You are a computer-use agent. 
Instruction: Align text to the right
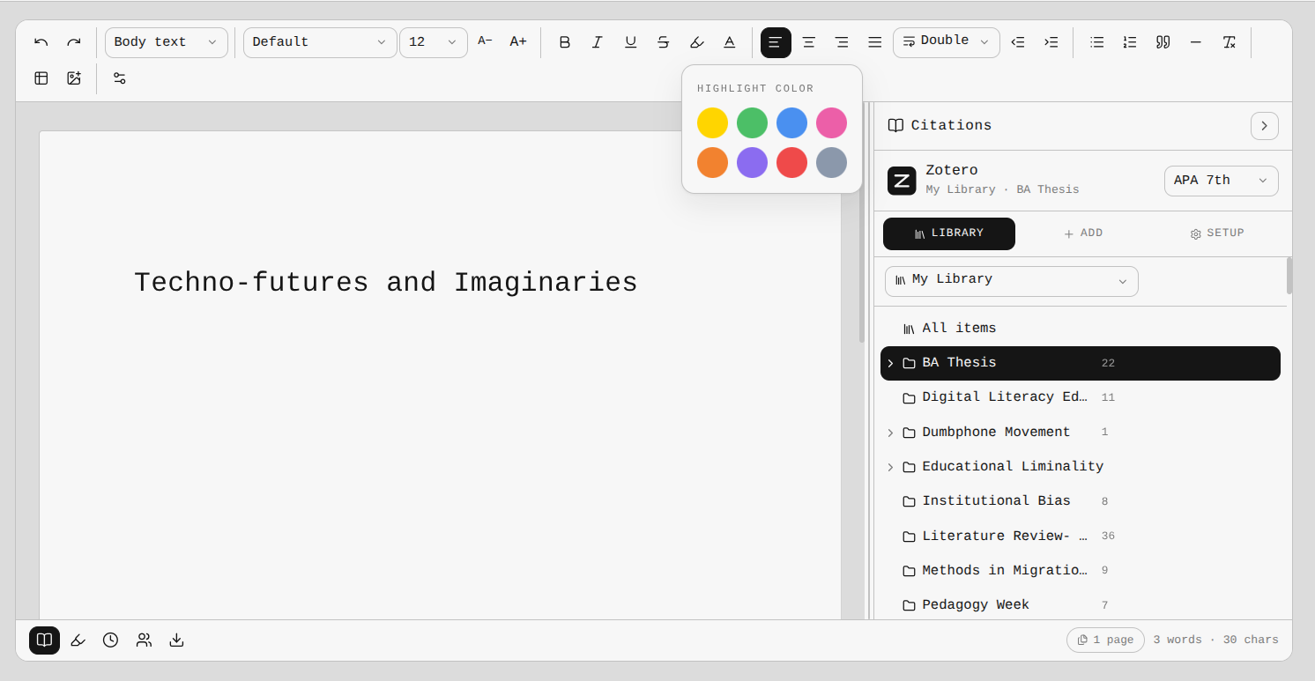point(842,42)
